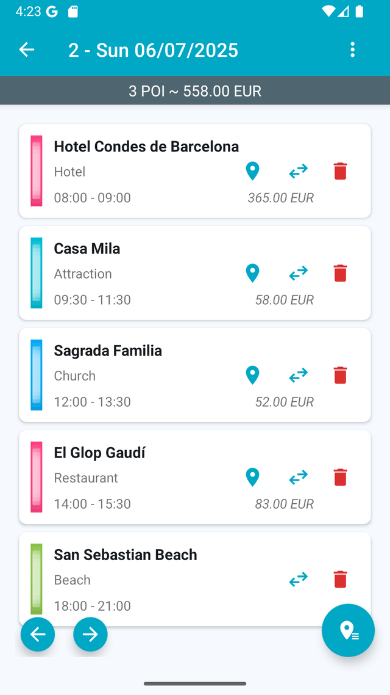Delete the El Glop Gaudí restaurant entry

tap(340, 477)
